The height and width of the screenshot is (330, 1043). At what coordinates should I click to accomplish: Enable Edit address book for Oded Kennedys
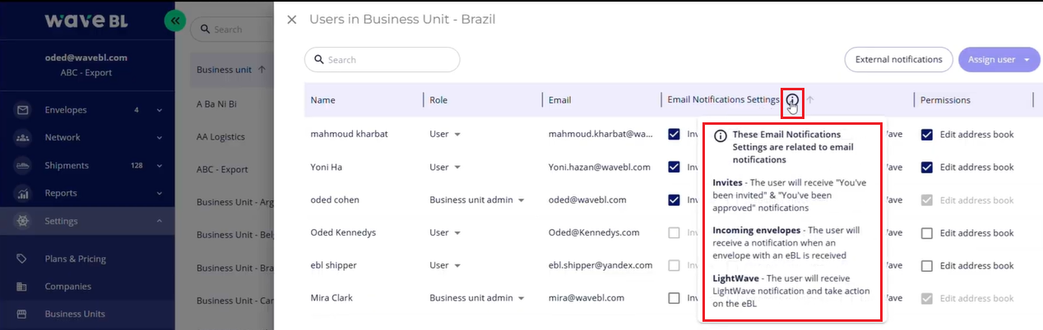click(927, 233)
